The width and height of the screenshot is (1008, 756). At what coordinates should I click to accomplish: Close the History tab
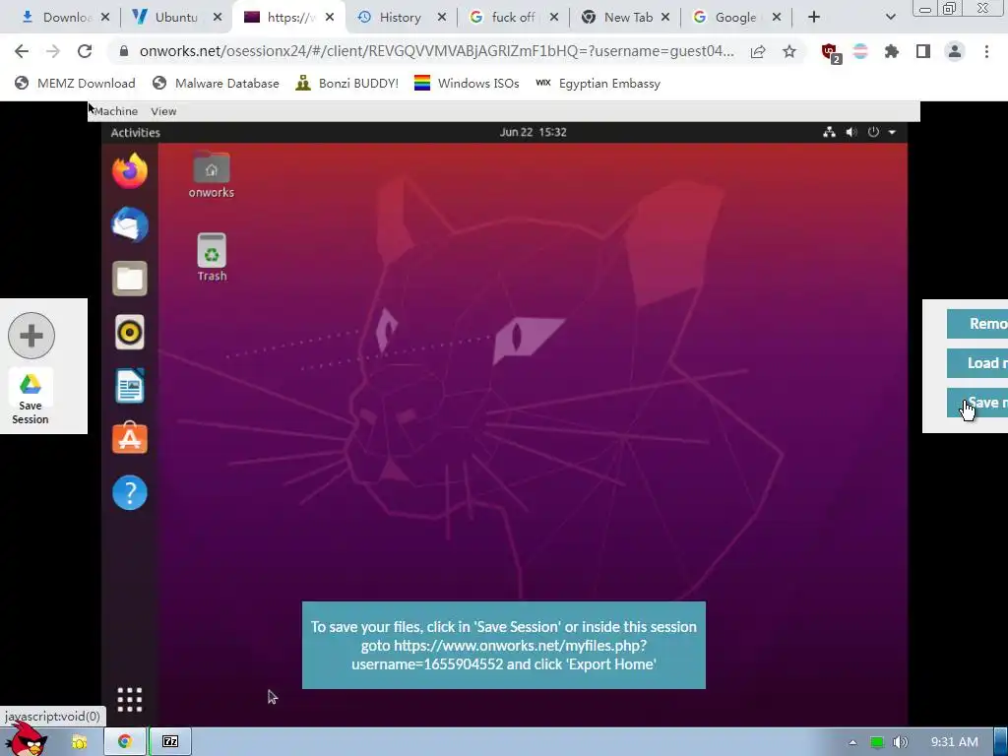pyautogui.click(x=442, y=18)
